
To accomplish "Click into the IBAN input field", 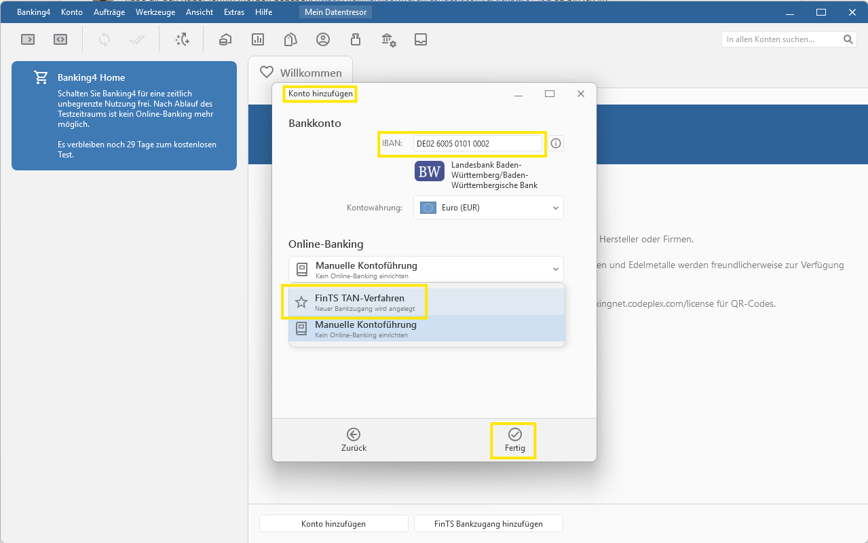I will (x=478, y=143).
